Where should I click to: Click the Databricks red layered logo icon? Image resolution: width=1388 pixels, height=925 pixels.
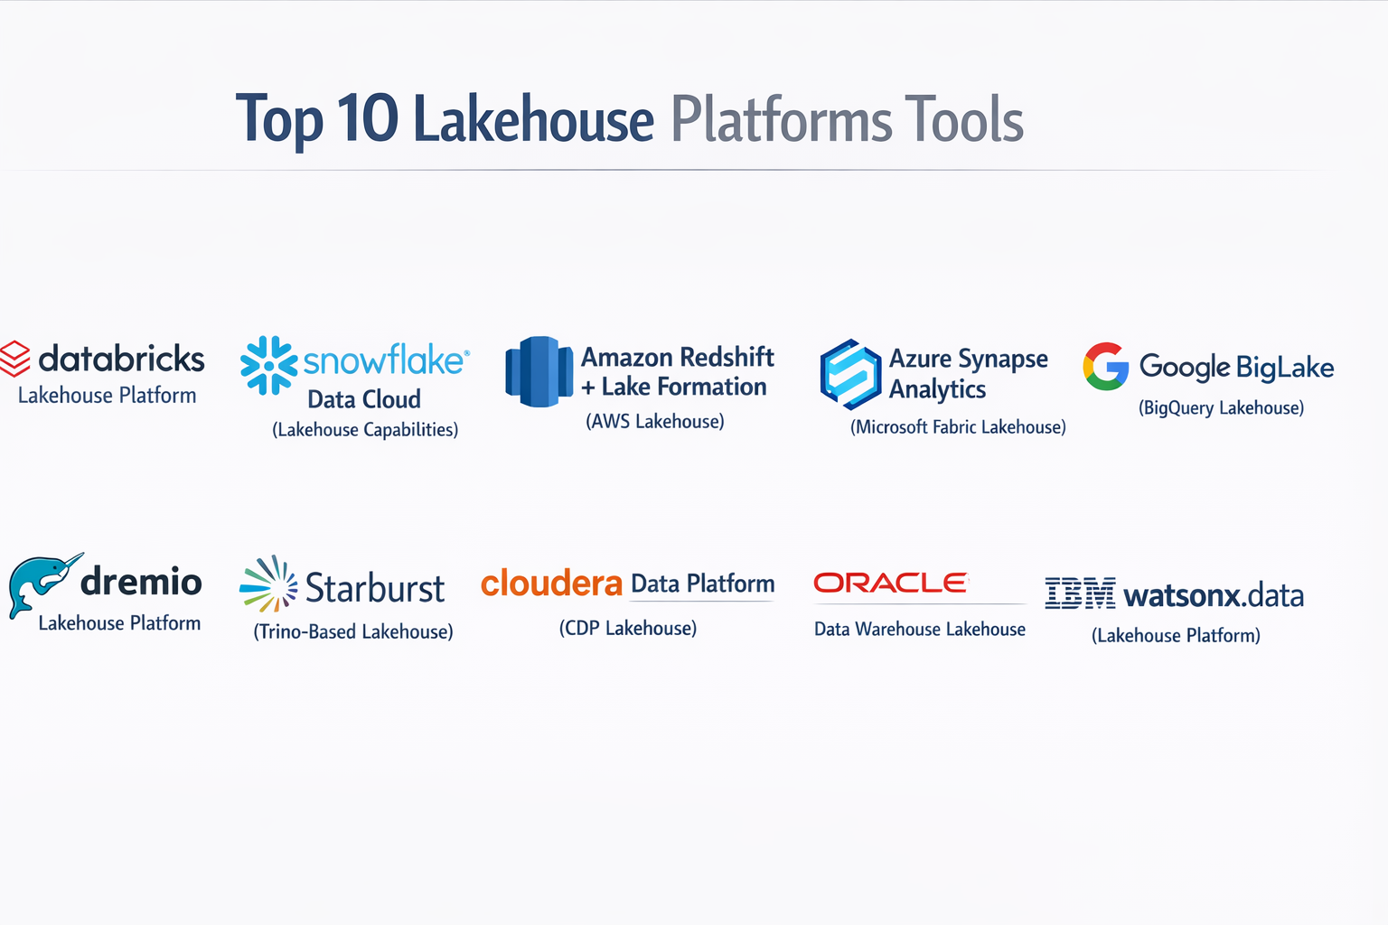pos(15,359)
